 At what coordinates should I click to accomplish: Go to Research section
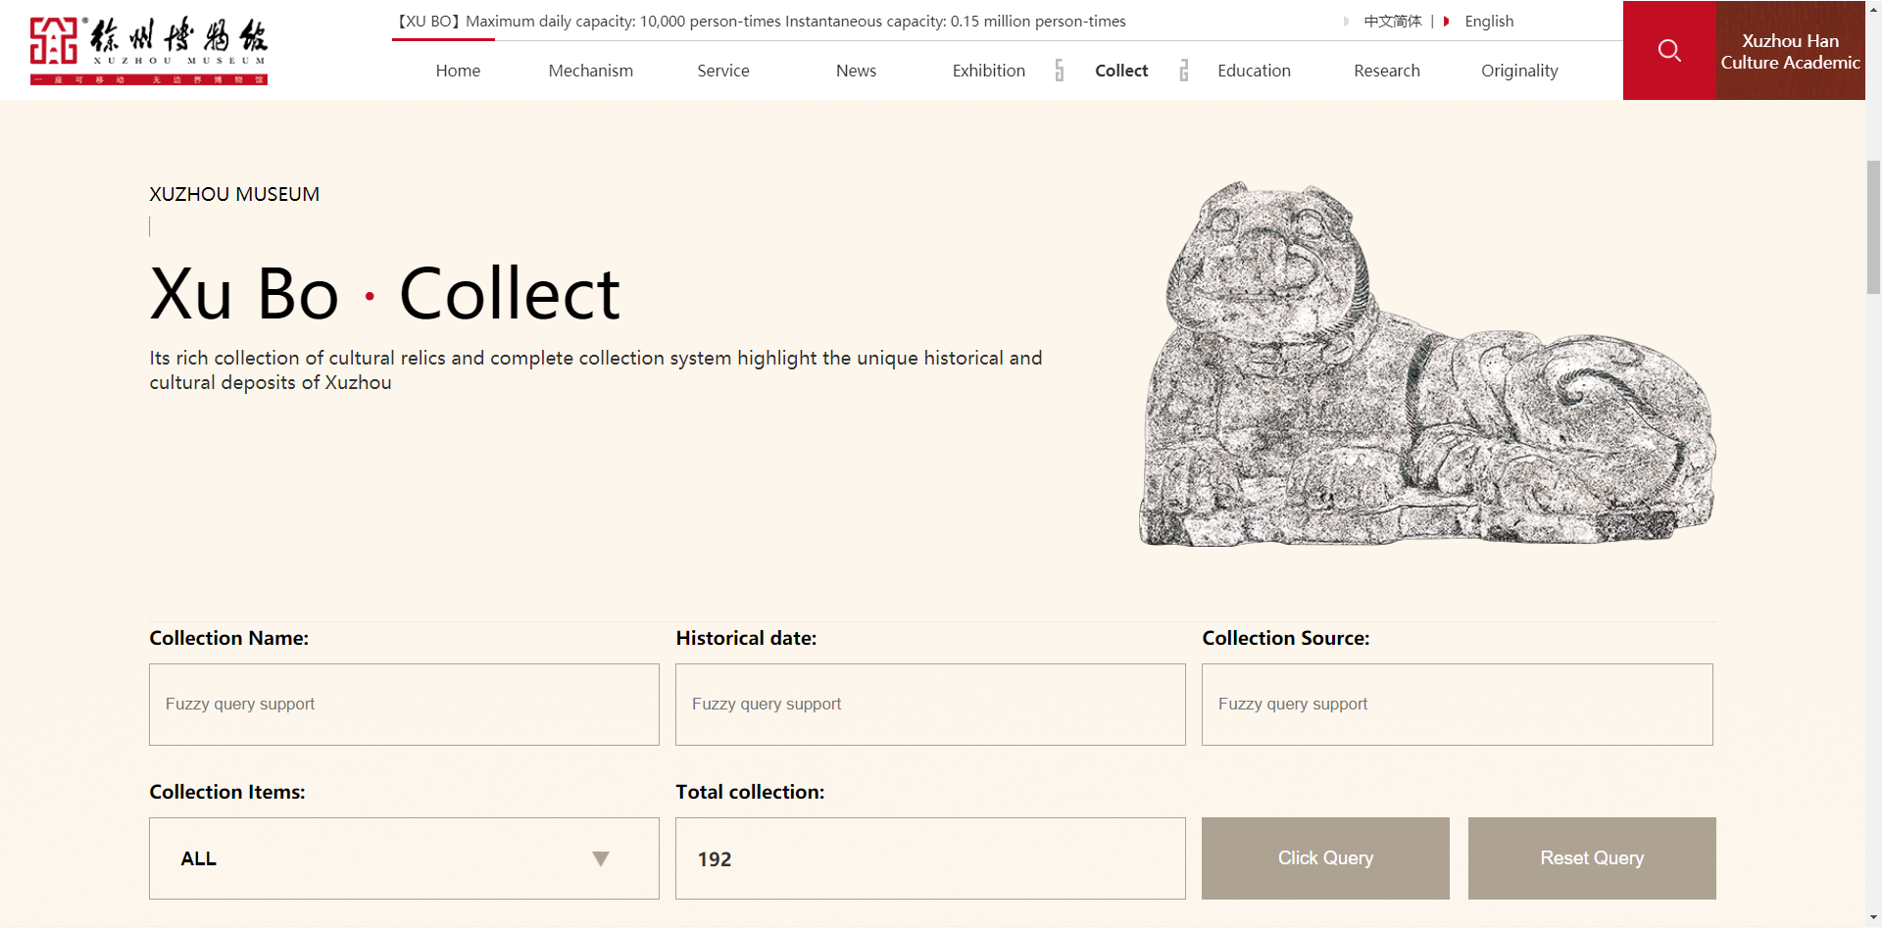click(x=1386, y=71)
